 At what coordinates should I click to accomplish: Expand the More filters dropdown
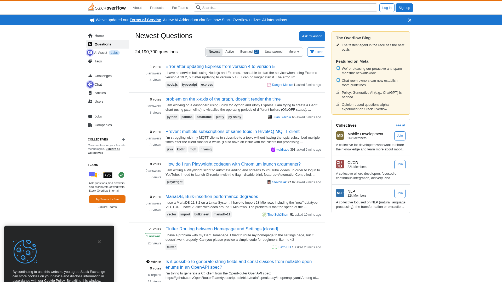pos(294,52)
